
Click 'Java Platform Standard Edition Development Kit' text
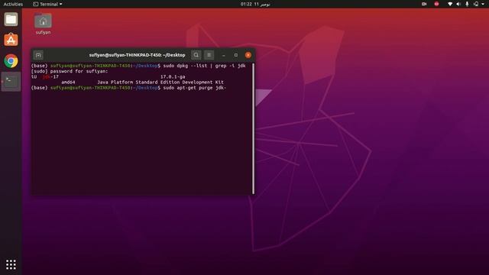coord(160,82)
